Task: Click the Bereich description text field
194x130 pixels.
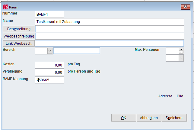Action: 77,51
